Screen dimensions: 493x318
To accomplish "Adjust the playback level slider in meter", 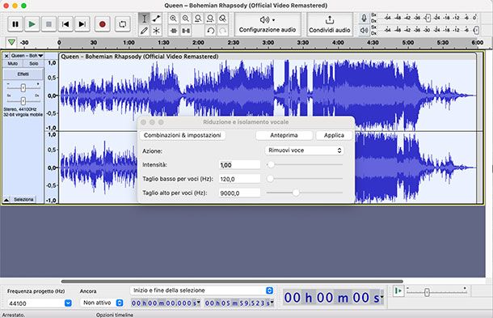I will [476, 30].
